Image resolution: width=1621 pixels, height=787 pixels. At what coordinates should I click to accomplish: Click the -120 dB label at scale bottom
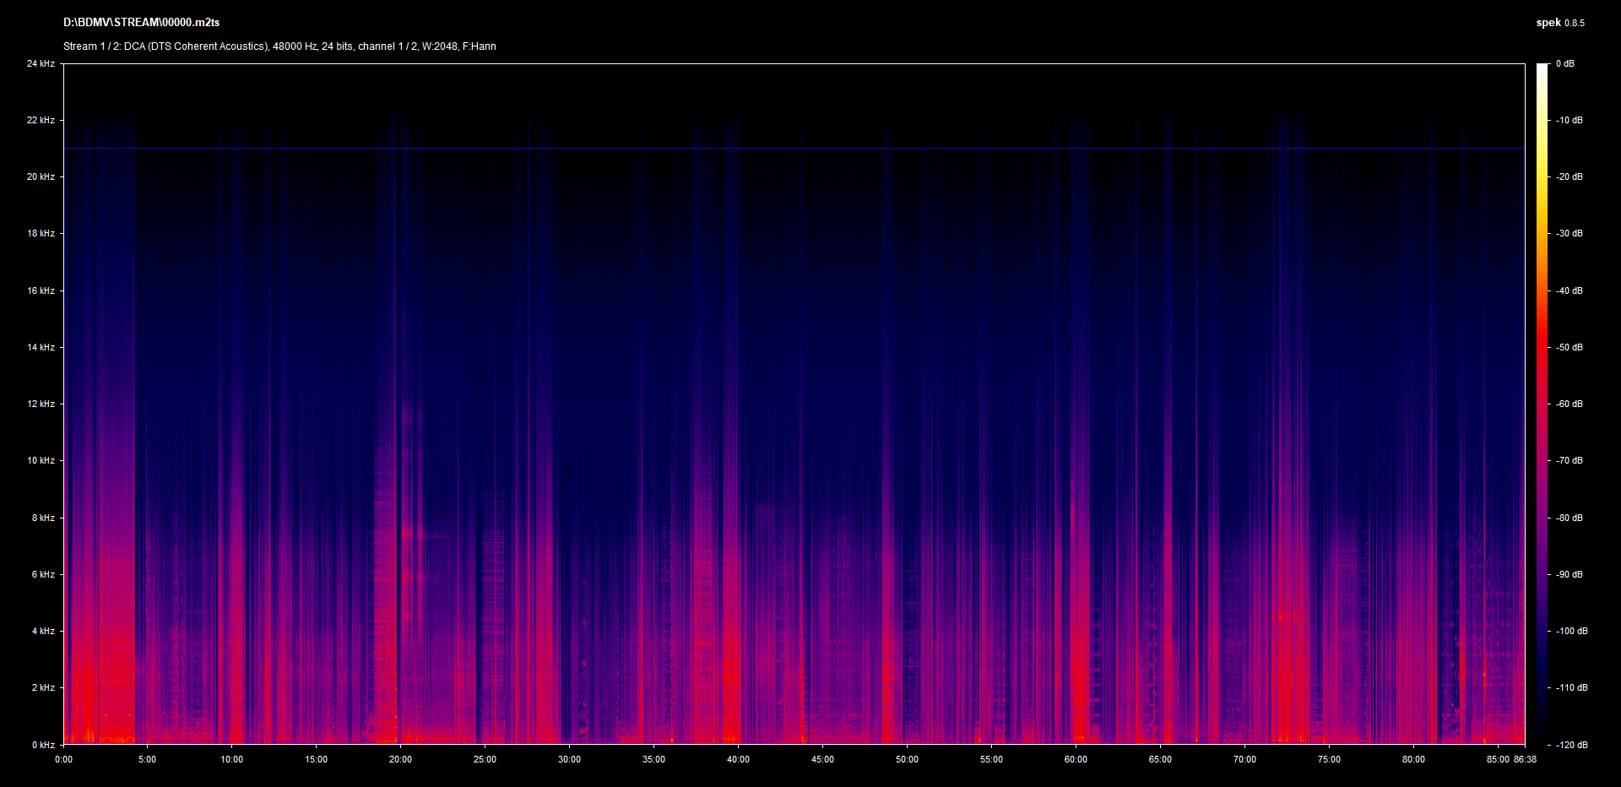click(x=1571, y=745)
